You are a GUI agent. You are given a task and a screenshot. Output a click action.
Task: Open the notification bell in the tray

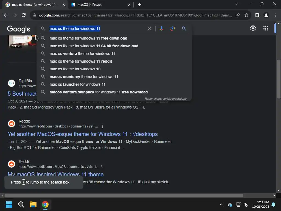coord(274,204)
